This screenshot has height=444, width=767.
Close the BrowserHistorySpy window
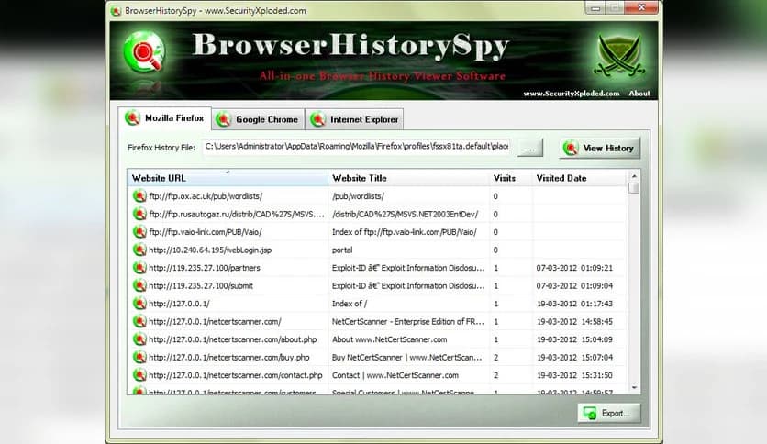[x=641, y=8]
